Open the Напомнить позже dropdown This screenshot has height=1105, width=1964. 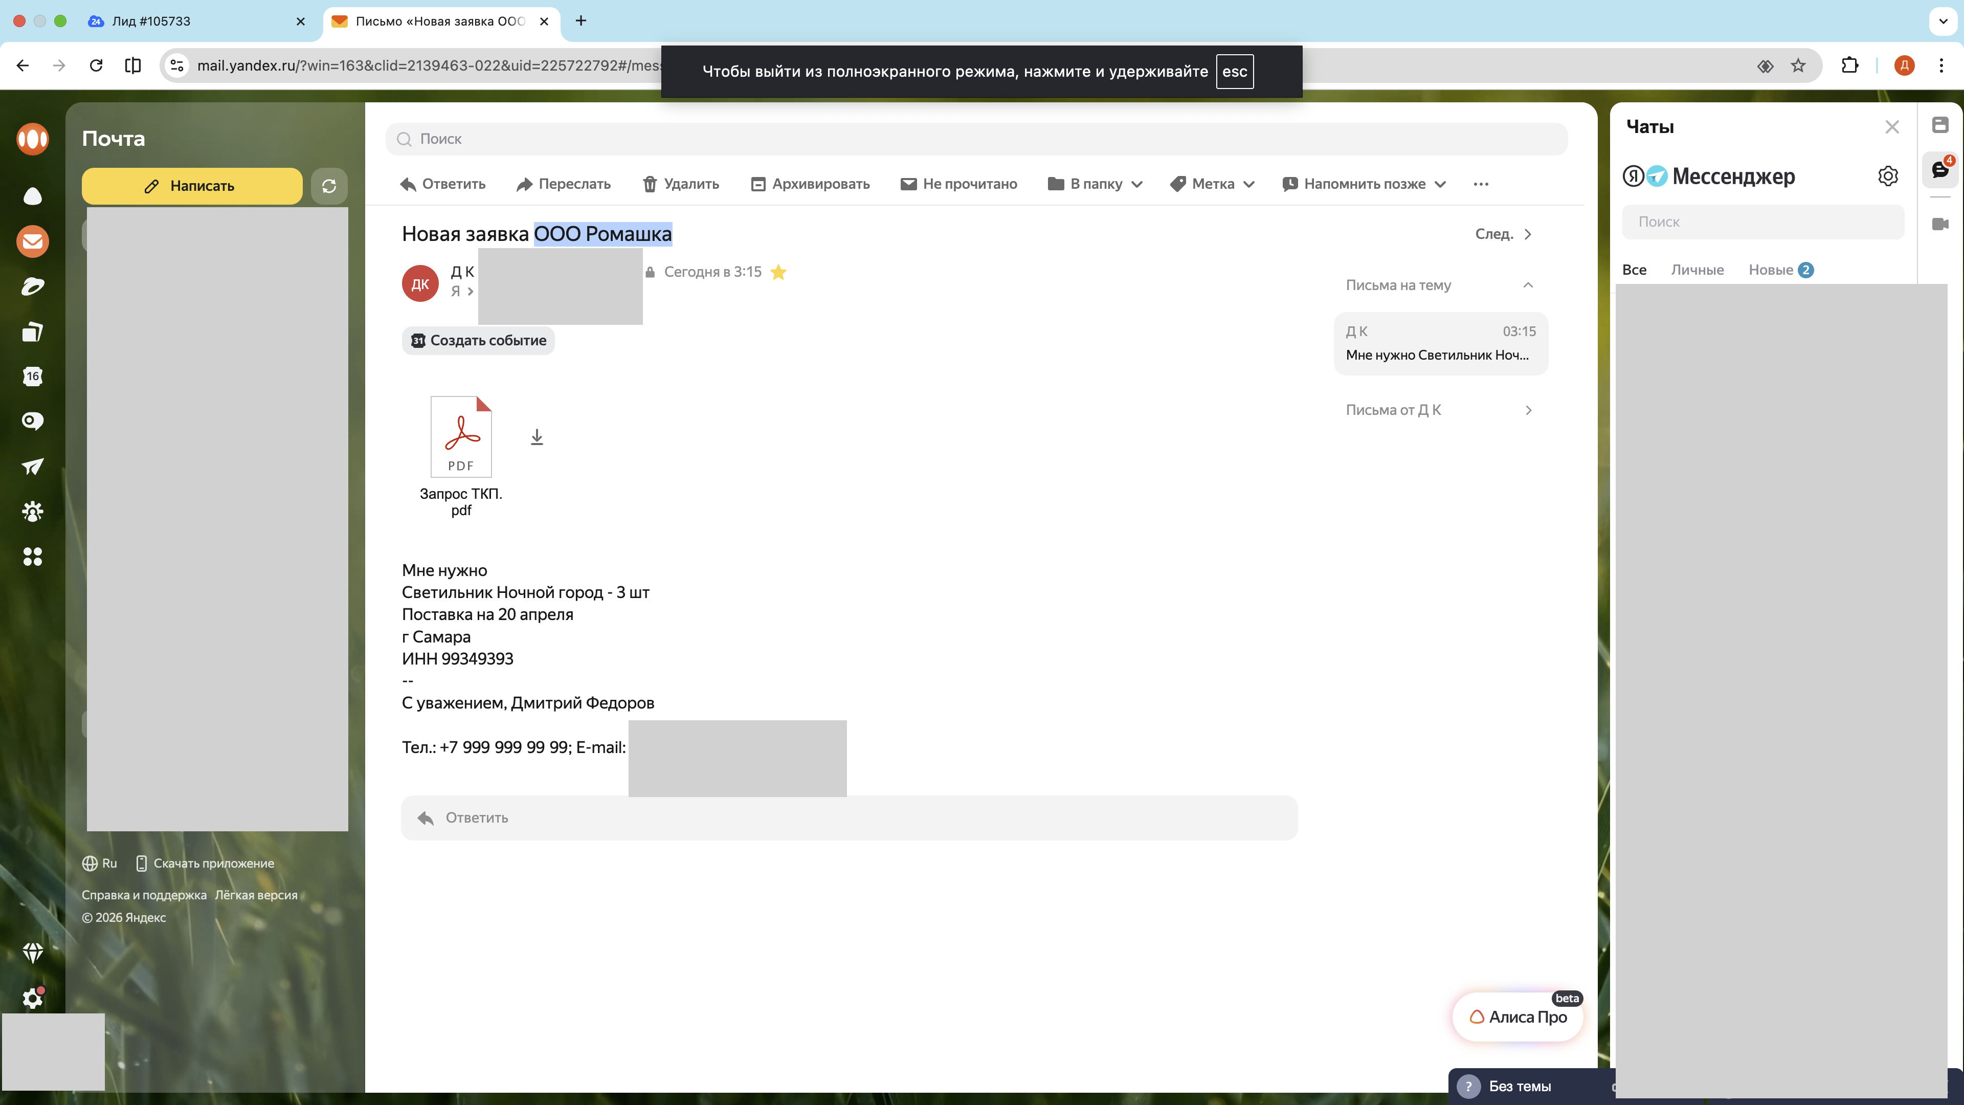[1364, 184]
